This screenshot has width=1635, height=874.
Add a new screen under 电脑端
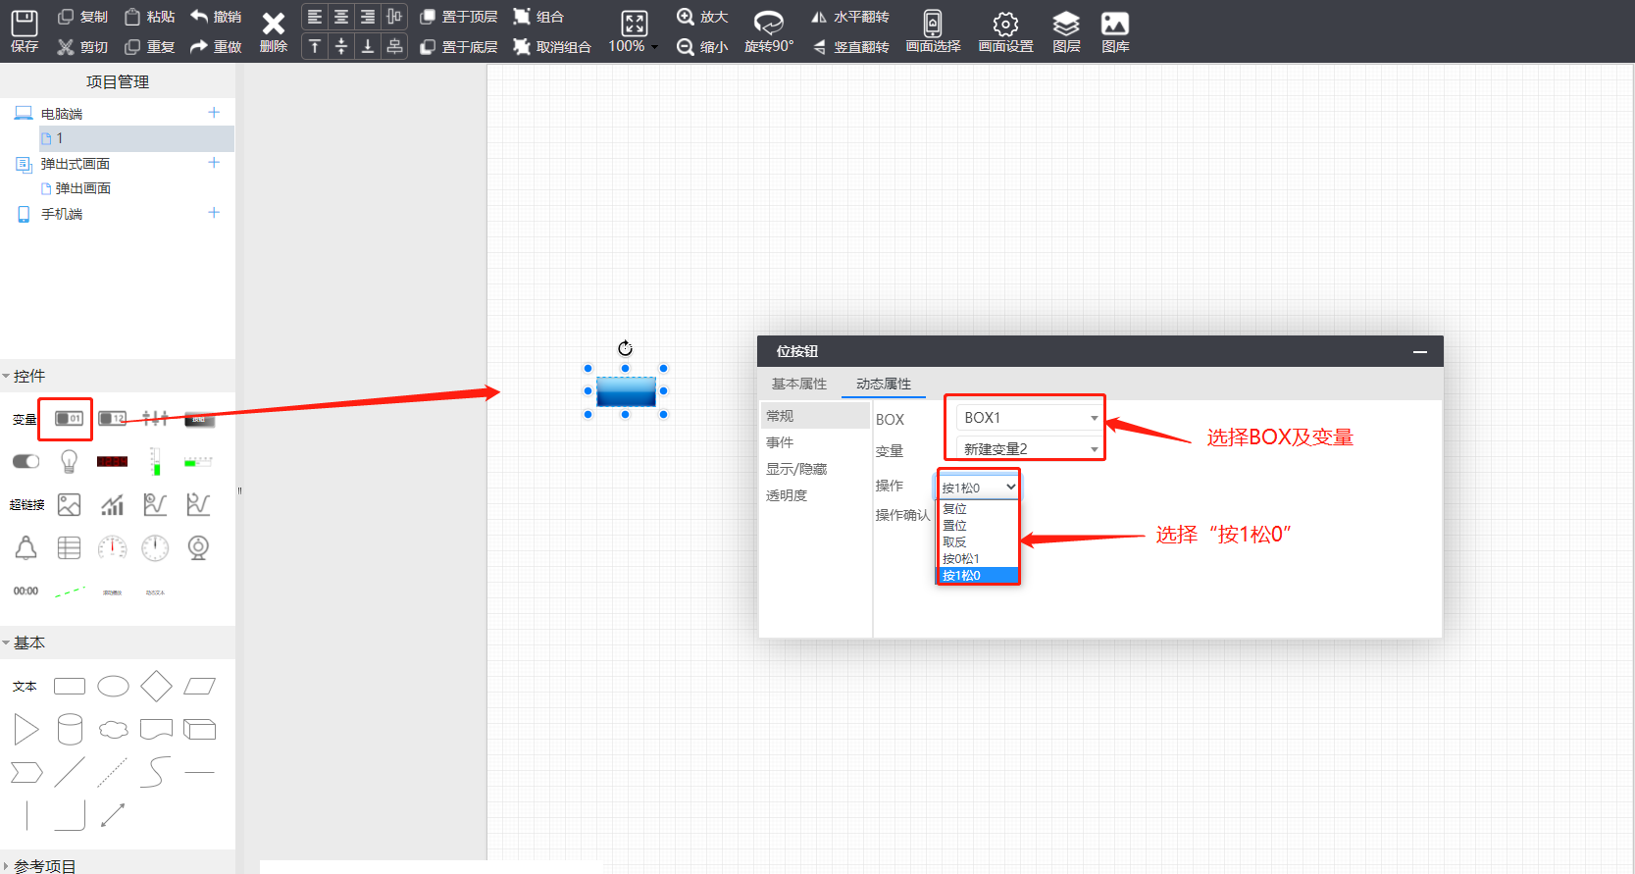(x=214, y=113)
